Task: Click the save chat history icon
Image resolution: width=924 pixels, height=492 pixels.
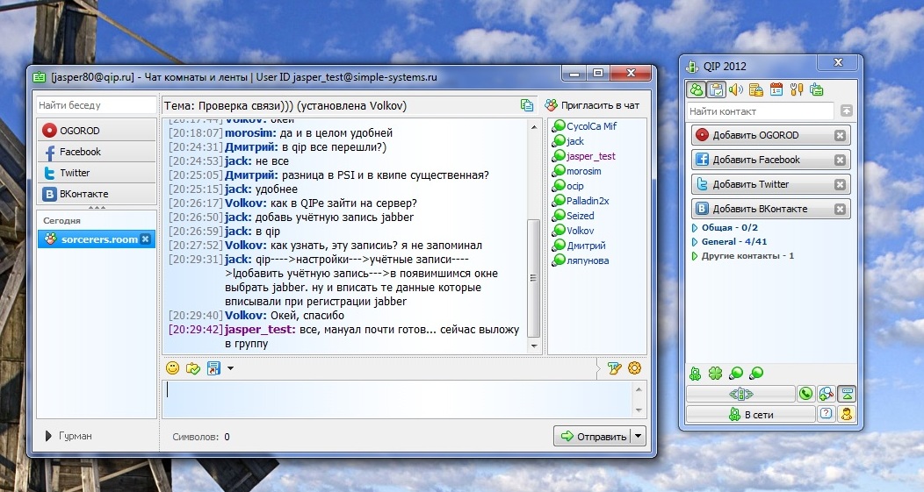Action: coord(213,368)
